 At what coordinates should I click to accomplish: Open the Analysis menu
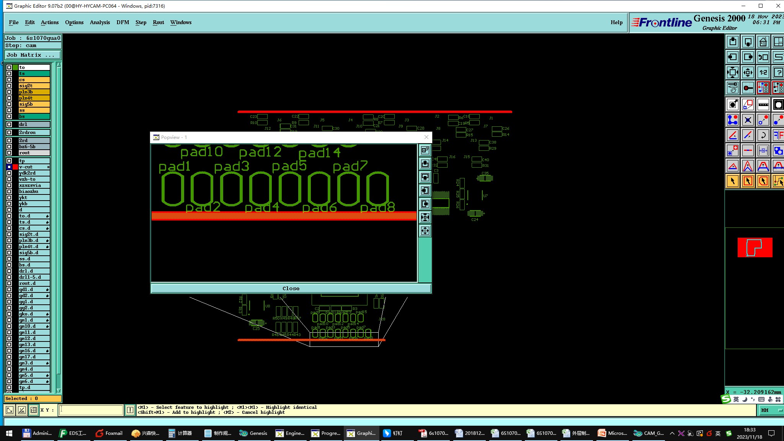[100, 22]
